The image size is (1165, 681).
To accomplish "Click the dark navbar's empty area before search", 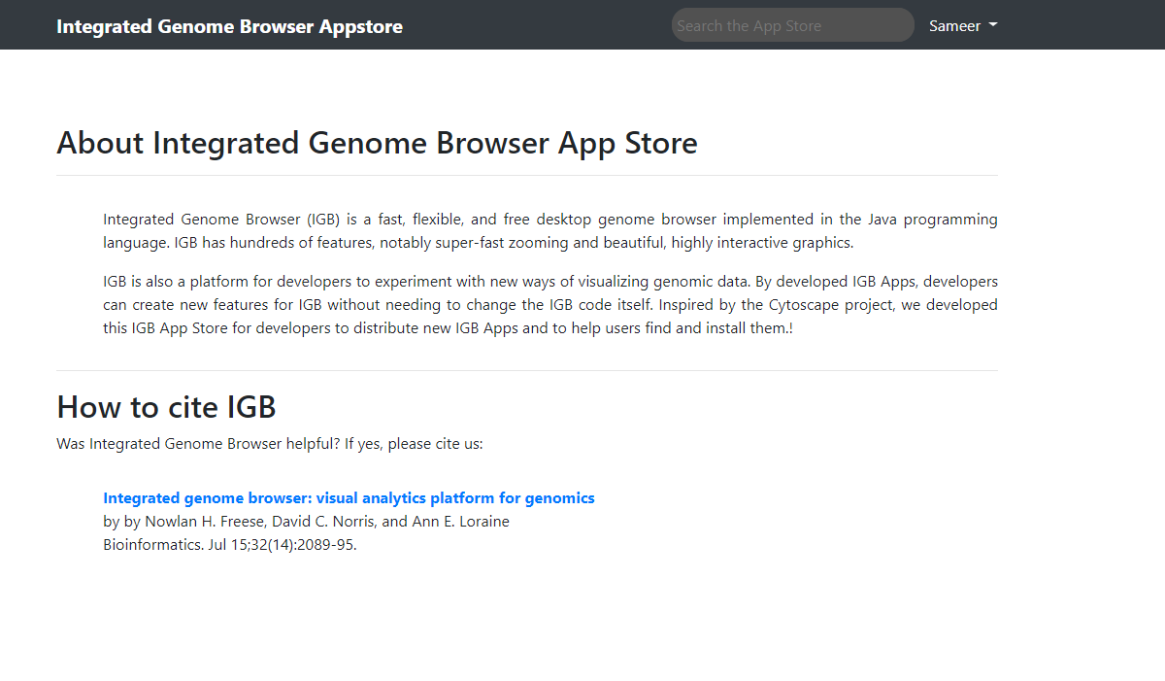I will pos(536,25).
